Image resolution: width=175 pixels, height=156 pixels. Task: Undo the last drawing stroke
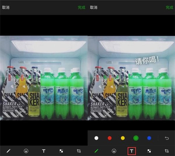pos(167,138)
